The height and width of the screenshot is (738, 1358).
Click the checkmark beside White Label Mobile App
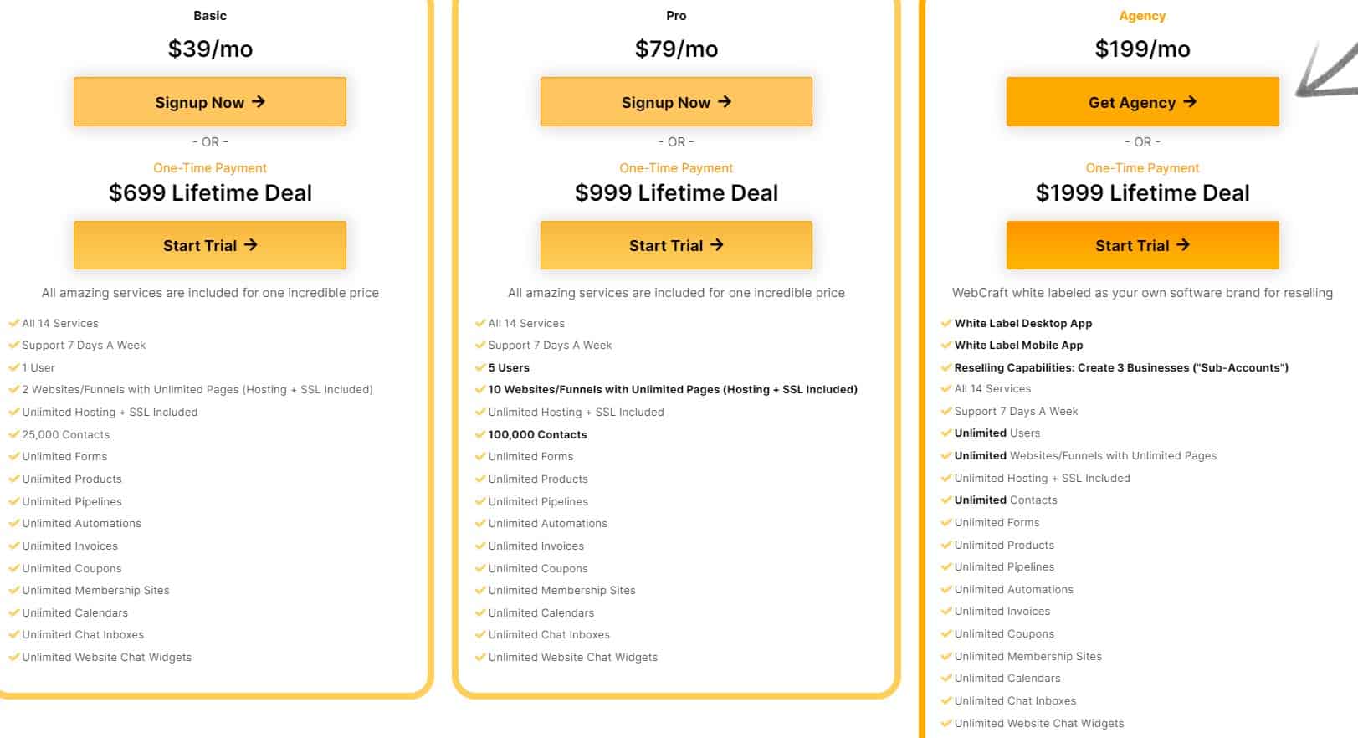(946, 345)
